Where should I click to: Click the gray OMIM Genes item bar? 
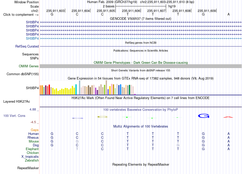pos(141,66)
